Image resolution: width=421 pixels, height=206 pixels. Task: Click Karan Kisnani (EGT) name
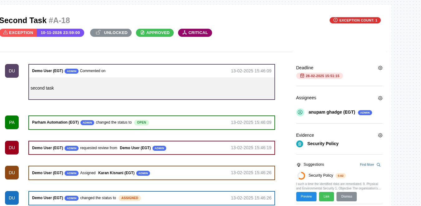coord(116,173)
